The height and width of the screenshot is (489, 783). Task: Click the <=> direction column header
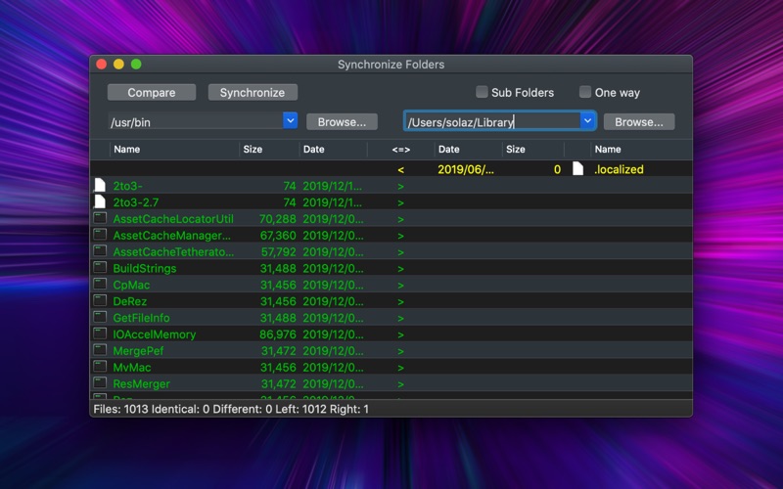401,150
